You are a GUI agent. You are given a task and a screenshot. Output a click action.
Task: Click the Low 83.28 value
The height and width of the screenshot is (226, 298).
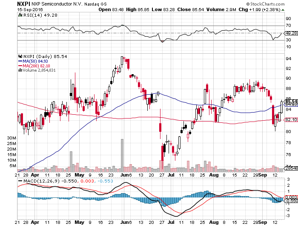tap(163, 9)
